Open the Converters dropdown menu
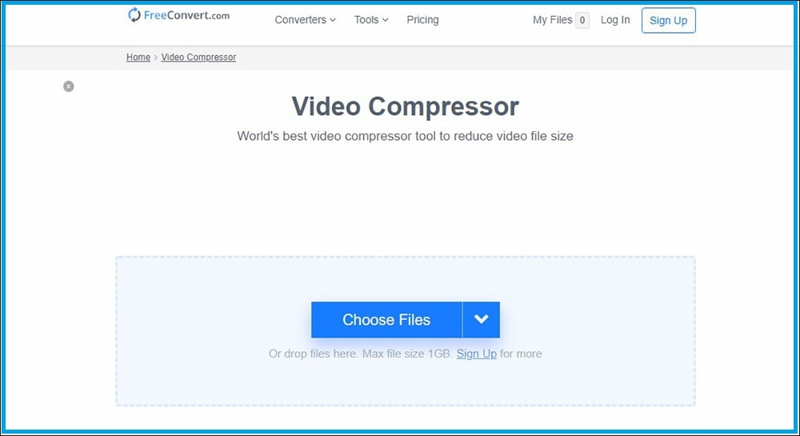 [x=305, y=20]
